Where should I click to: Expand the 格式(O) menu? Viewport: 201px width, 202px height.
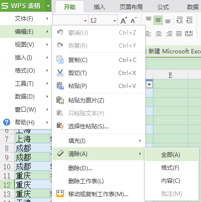tap(26, 71)
